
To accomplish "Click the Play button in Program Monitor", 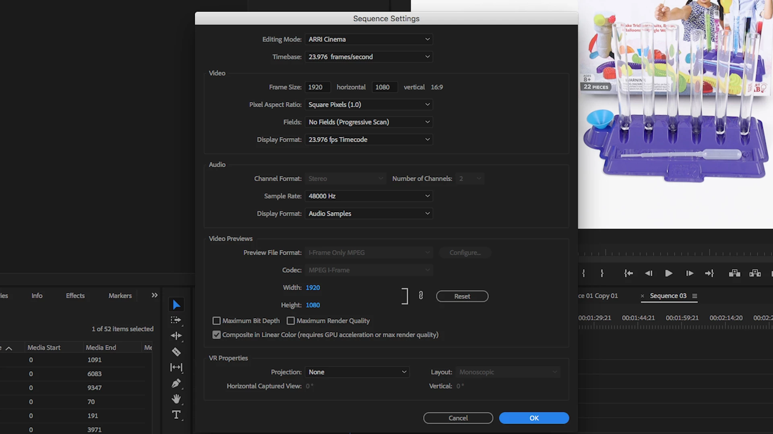I will (668, 274).
